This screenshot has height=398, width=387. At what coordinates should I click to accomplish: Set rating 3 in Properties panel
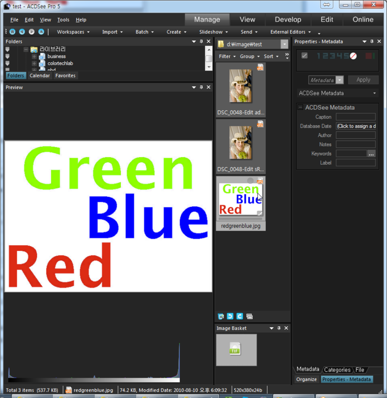point(332,56)
